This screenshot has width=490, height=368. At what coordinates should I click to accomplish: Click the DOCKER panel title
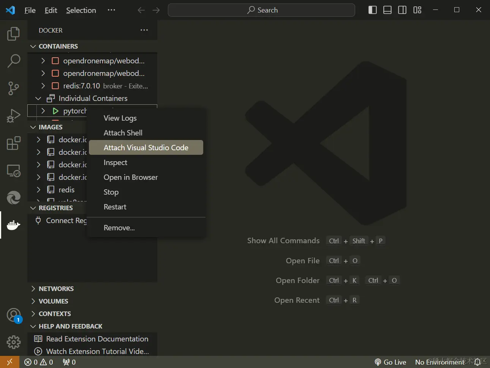pos(51,30)
